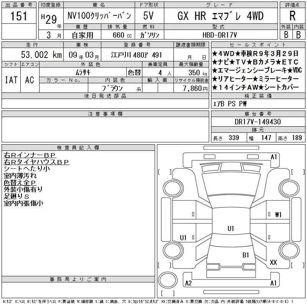Select the lot number 151 cell
This screenshot has width=307, height=307.
(x=19, y=16)
